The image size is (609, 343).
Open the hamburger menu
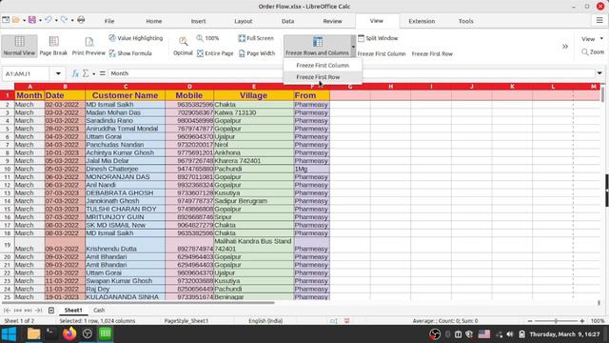pyautogui.click(x=599, y=20)
